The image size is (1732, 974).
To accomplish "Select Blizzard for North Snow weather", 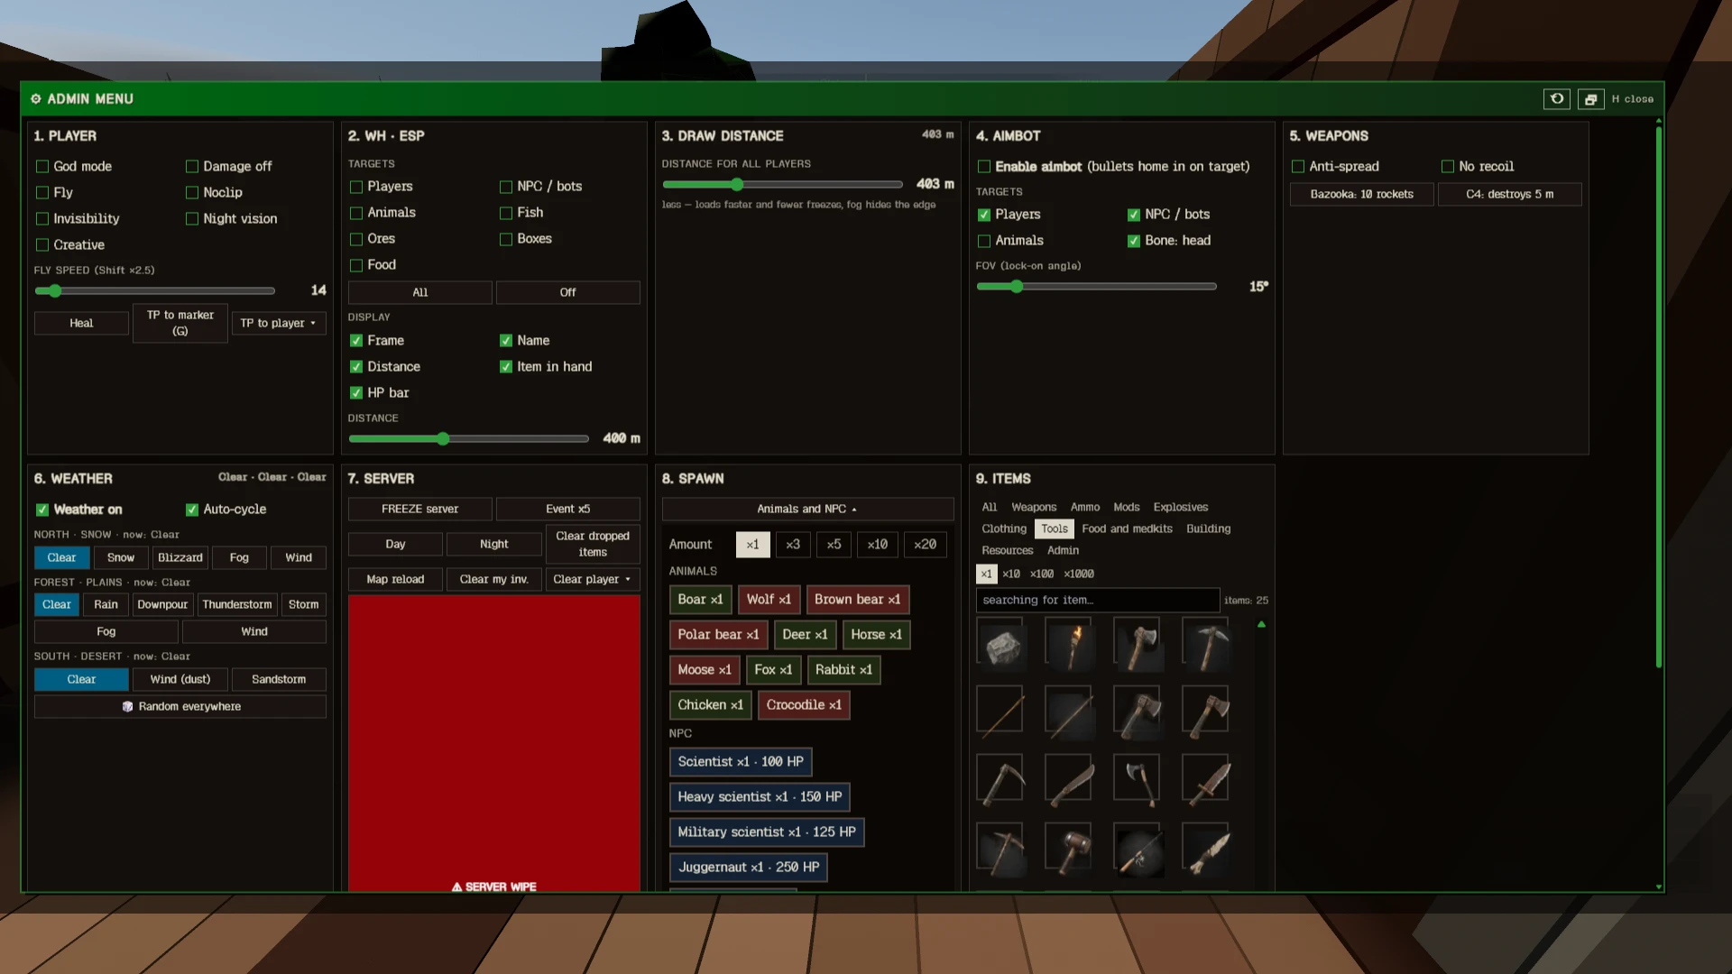I will point(180,557).
